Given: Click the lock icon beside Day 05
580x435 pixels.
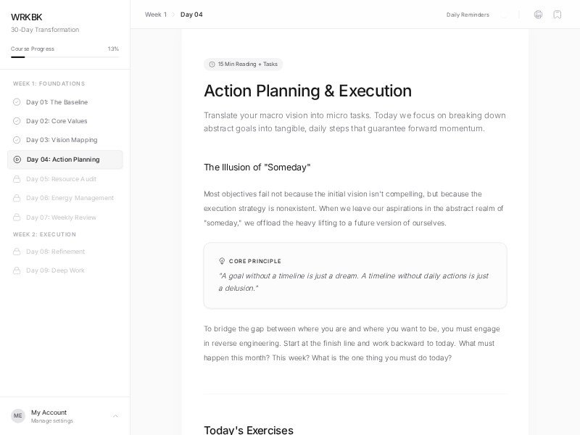Looking at the screenshot, I should click(x=17, y=179).
